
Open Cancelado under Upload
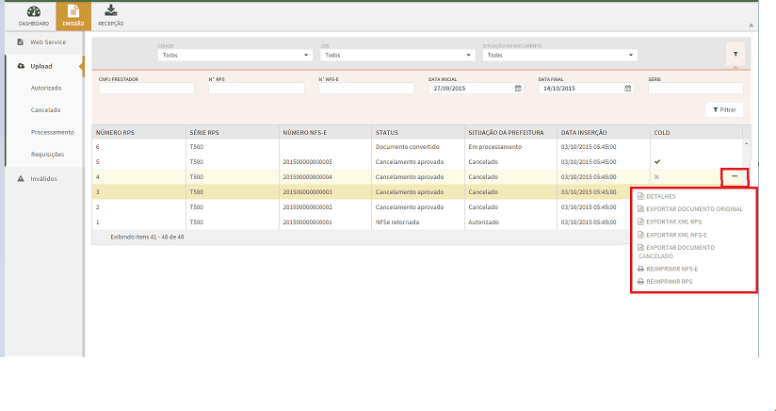pos(45,109)
